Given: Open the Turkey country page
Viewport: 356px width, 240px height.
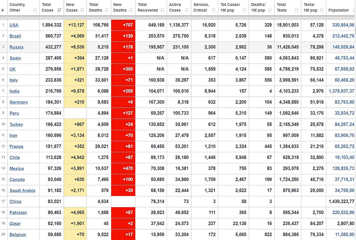Looking at the screenshot, I should point(16,124).
